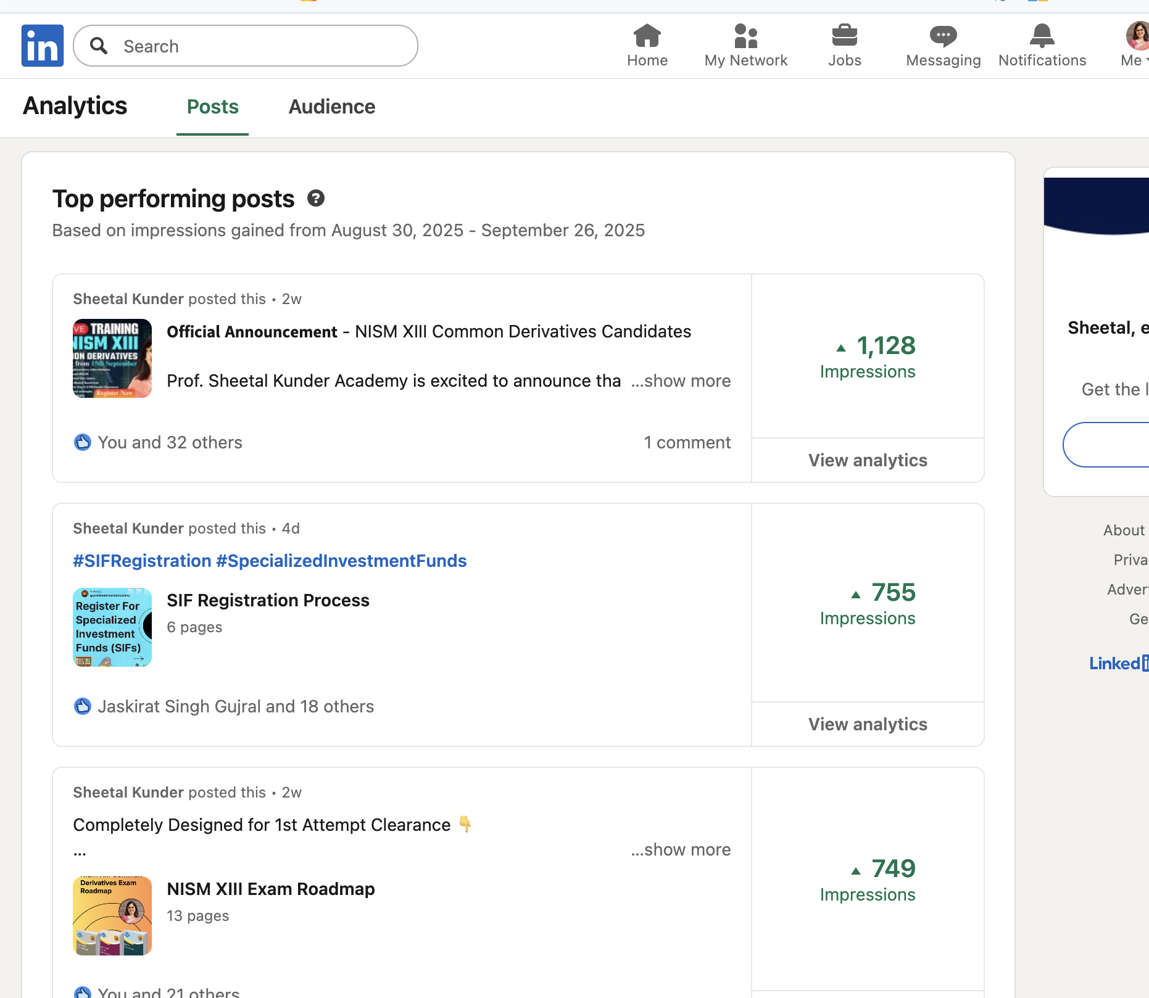View analytics for the 755 impressions post
Screen dimensions: 1149x998
tap(868, 724)
